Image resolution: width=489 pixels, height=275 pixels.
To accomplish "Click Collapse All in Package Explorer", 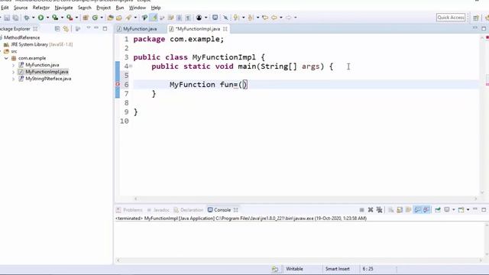I will [x=57, y=29].
